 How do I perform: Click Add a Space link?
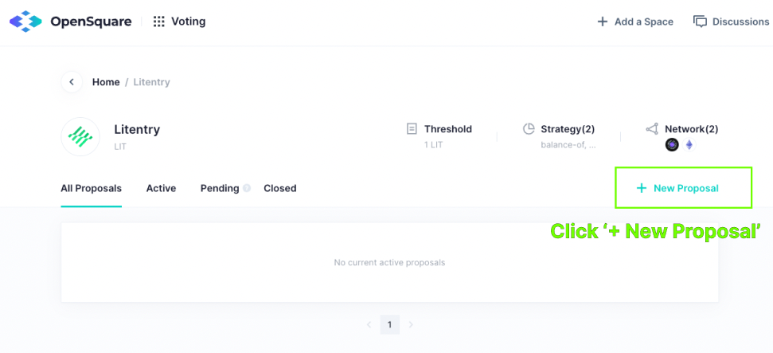635,22
